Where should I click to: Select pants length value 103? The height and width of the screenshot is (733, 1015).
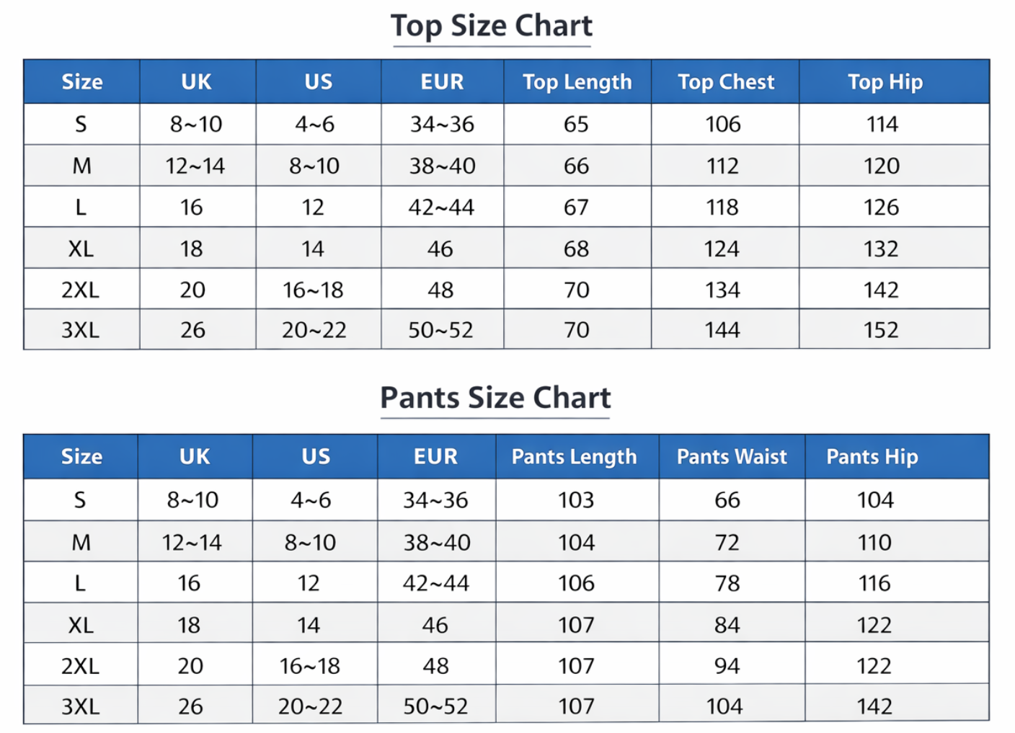[x=575, y=500]
